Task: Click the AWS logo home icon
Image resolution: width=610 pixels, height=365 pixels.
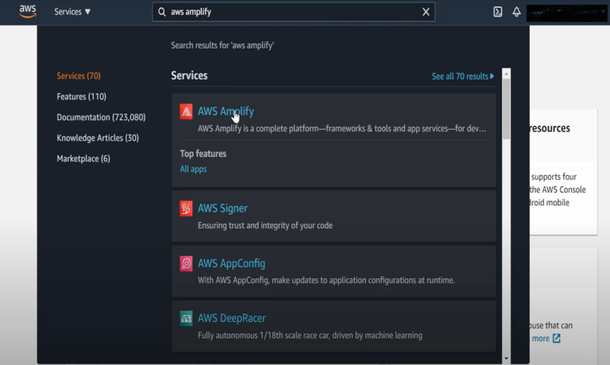Action: point(28,12)
